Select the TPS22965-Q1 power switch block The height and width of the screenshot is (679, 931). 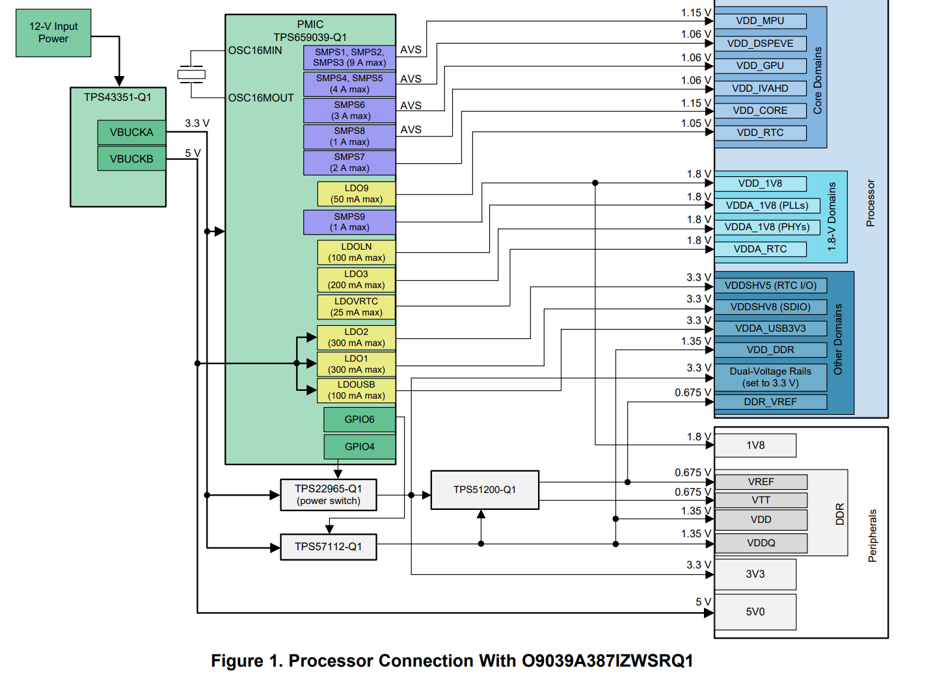329,495
